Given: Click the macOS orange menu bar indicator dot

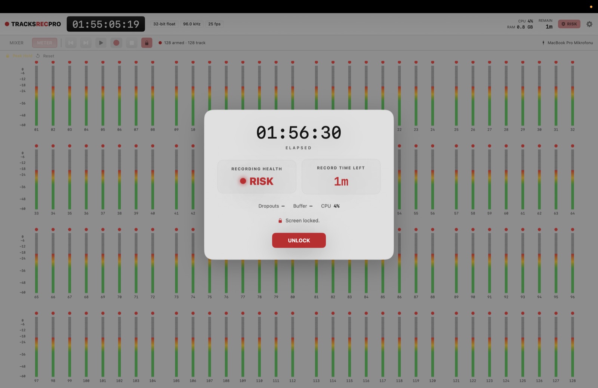Looking at the screenshot, I should [591, 7].
